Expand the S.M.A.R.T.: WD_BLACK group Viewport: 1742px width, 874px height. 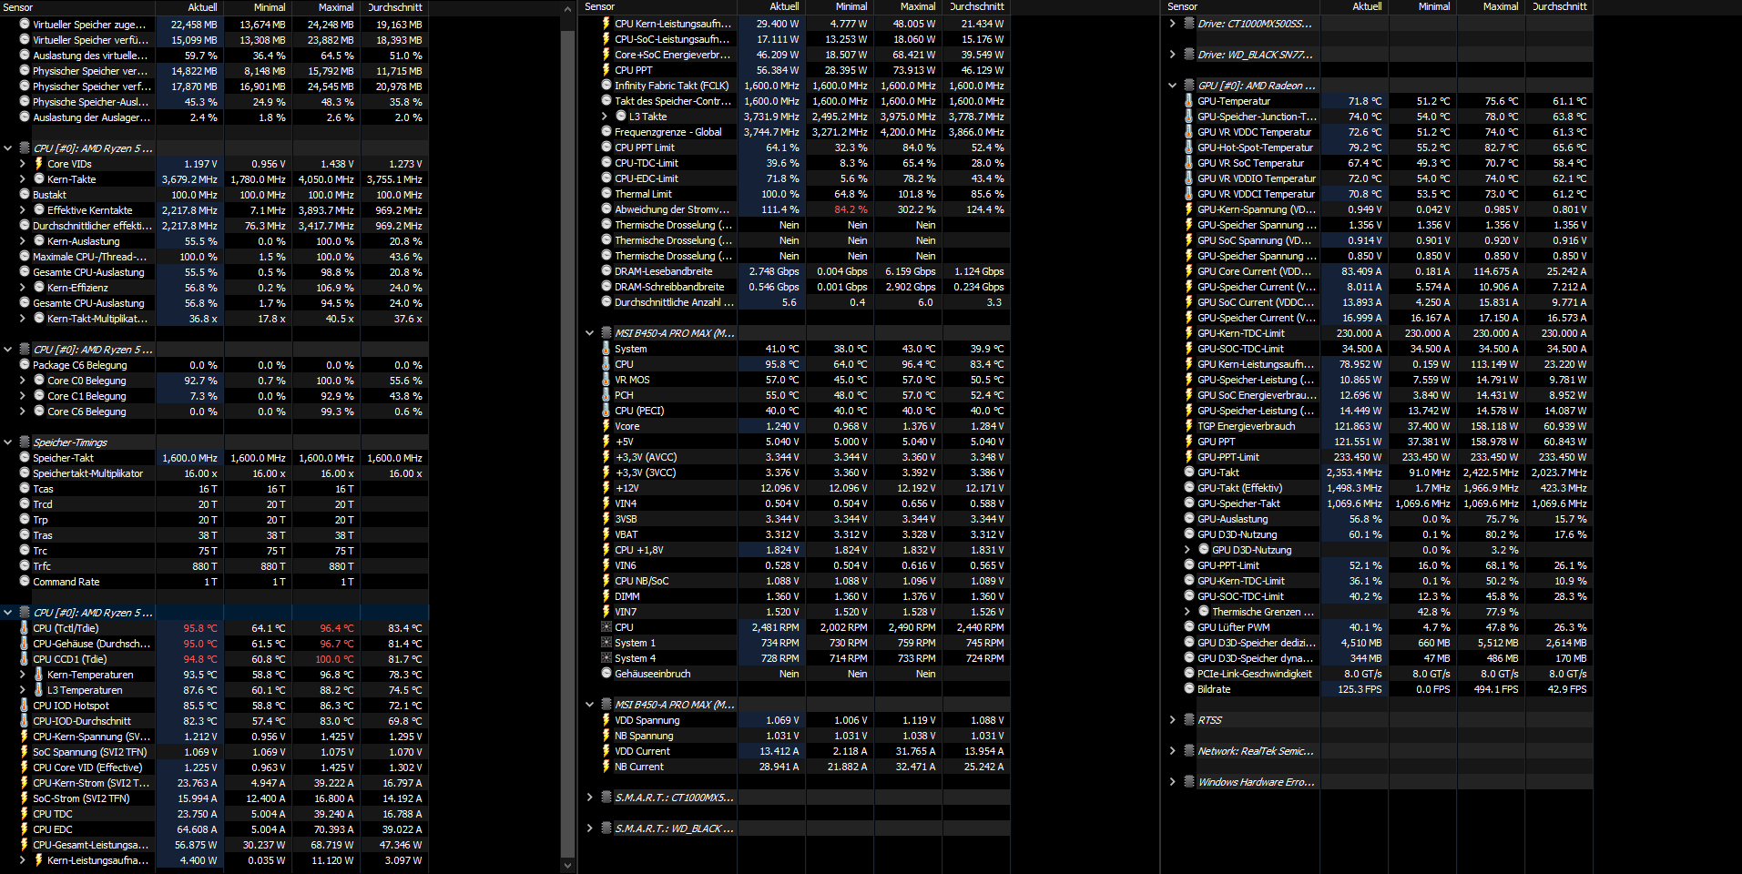pyautogui.click(x=590, y=828)
